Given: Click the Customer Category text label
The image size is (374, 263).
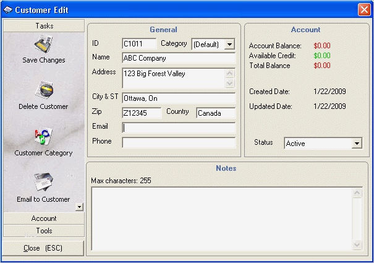Looking at the screenshot, I should tap(43, 153).
